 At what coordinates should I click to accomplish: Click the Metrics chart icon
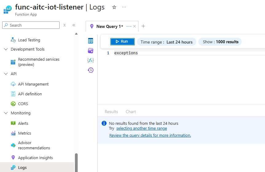point(13,133)
